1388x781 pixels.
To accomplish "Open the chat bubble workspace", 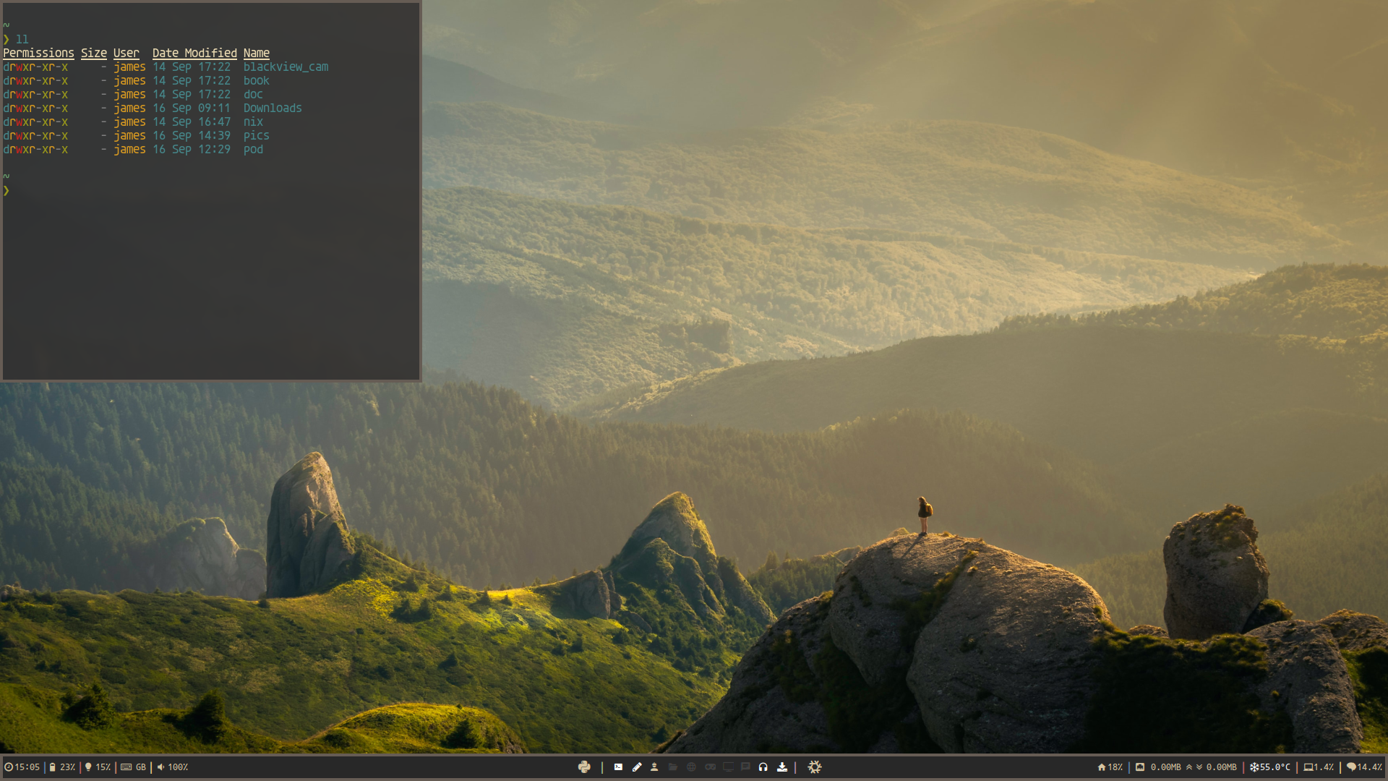I will coord(745,767).
